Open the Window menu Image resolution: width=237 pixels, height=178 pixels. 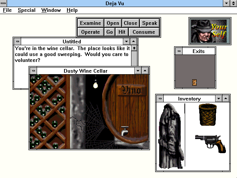[51, 10]
